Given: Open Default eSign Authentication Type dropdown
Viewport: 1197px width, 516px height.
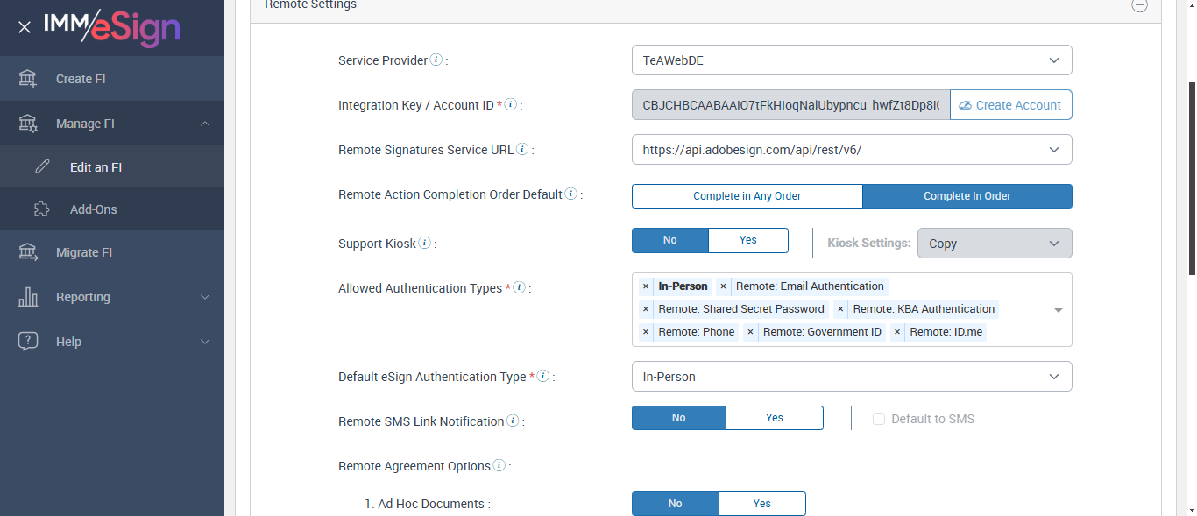Looking at the screenshot, I should 851,377.
